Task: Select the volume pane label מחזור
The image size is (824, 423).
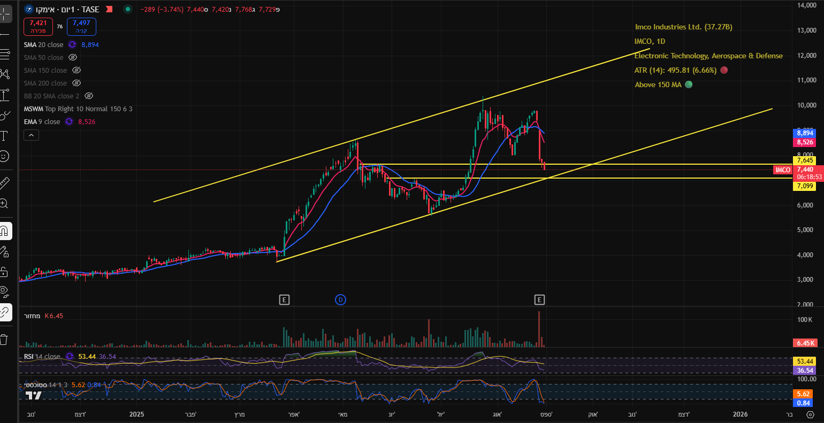Action: pyautogui.click(x=32, y=316)
